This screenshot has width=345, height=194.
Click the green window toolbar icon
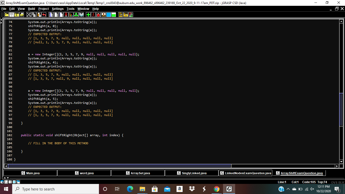[114, 15]
